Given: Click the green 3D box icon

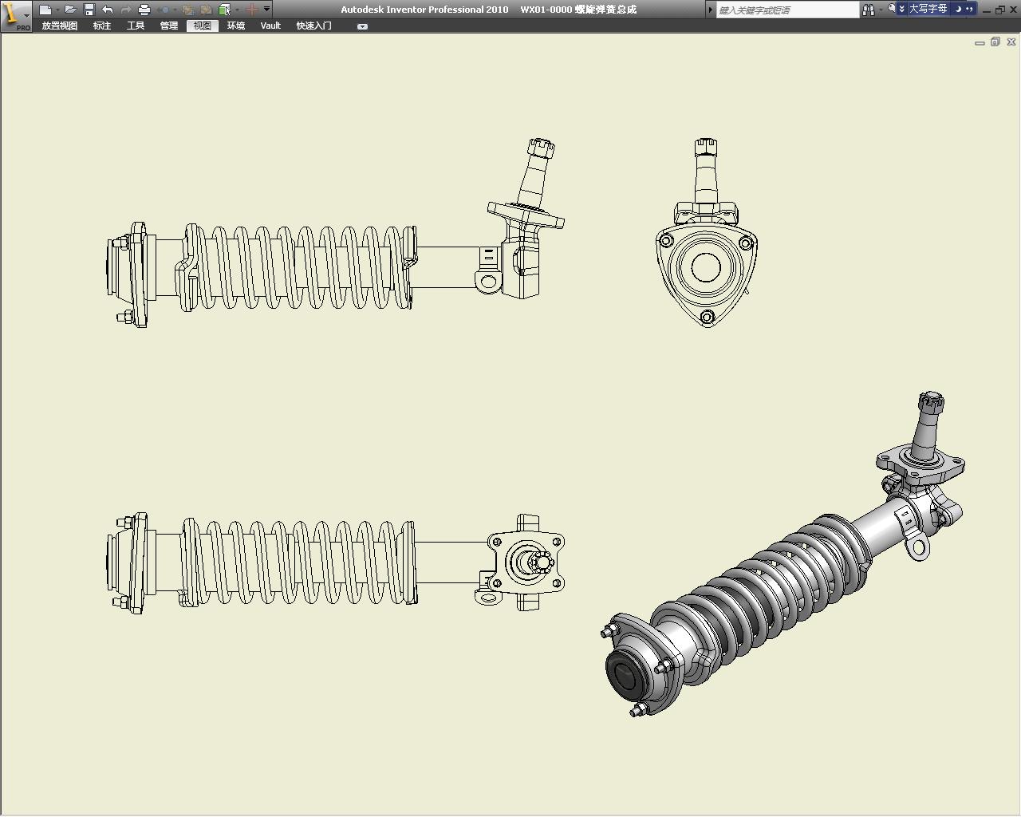Looking at the screenshot, I should [225, 10].
